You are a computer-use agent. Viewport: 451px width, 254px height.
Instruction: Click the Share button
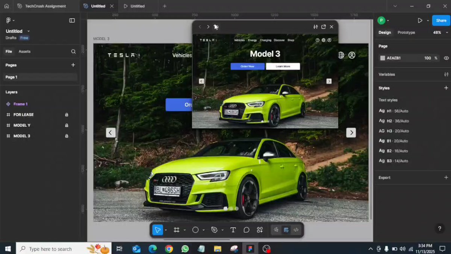441,20
